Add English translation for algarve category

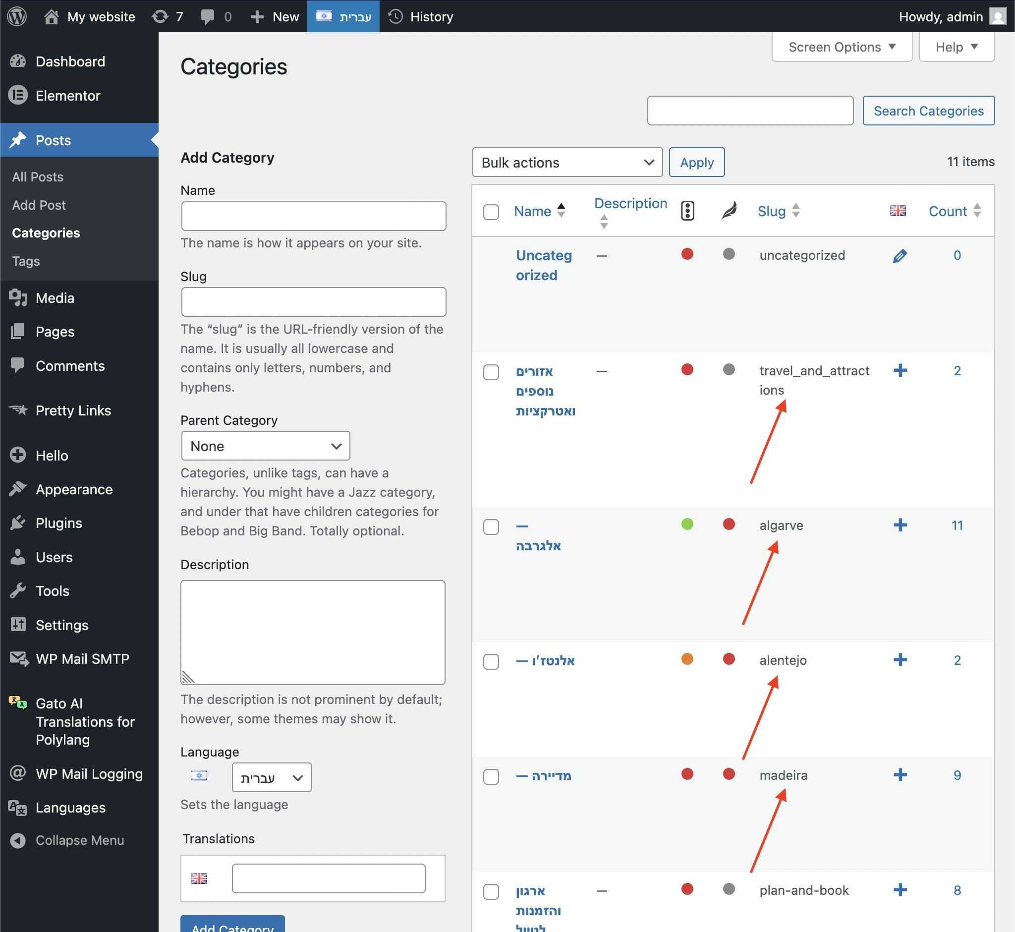(900, 525)
